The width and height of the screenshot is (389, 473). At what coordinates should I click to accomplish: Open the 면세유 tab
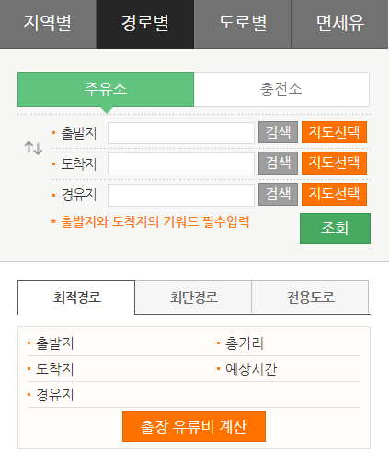click(x=339, y=24)
